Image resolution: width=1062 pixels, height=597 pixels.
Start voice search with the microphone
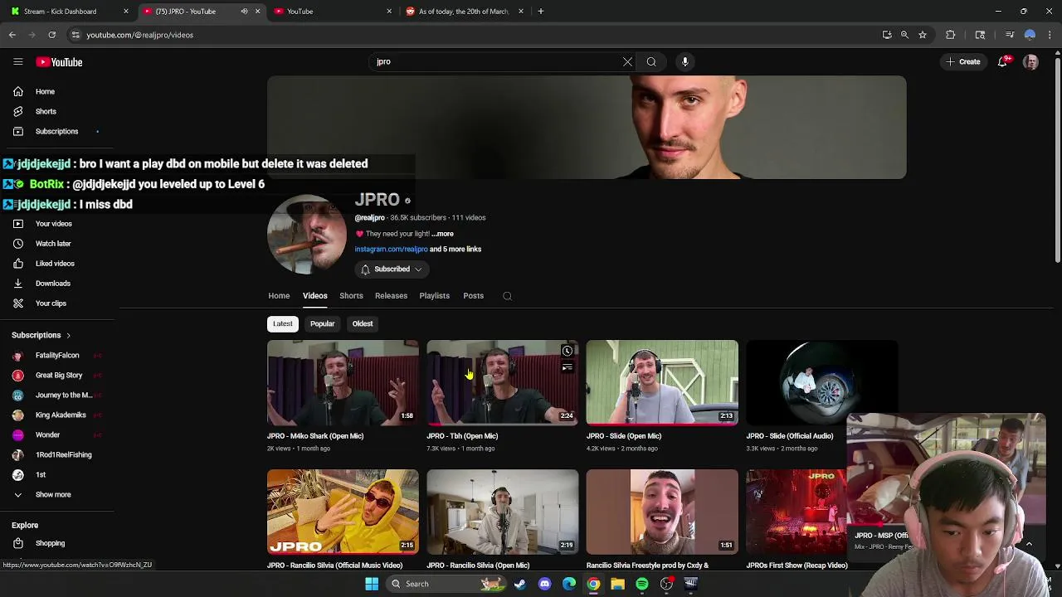(684, 61)
